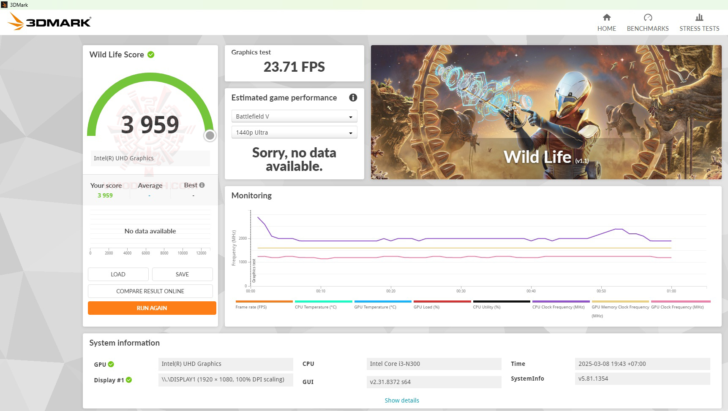Click the Stress Tests bar chart icon
This screenshot has width=728, height=411.
(x=699, y=17)
